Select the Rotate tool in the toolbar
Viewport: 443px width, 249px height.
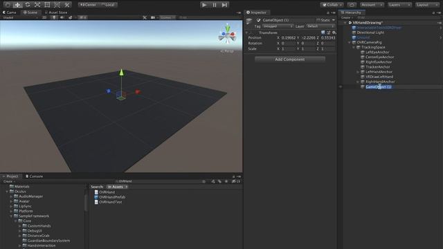28,5
